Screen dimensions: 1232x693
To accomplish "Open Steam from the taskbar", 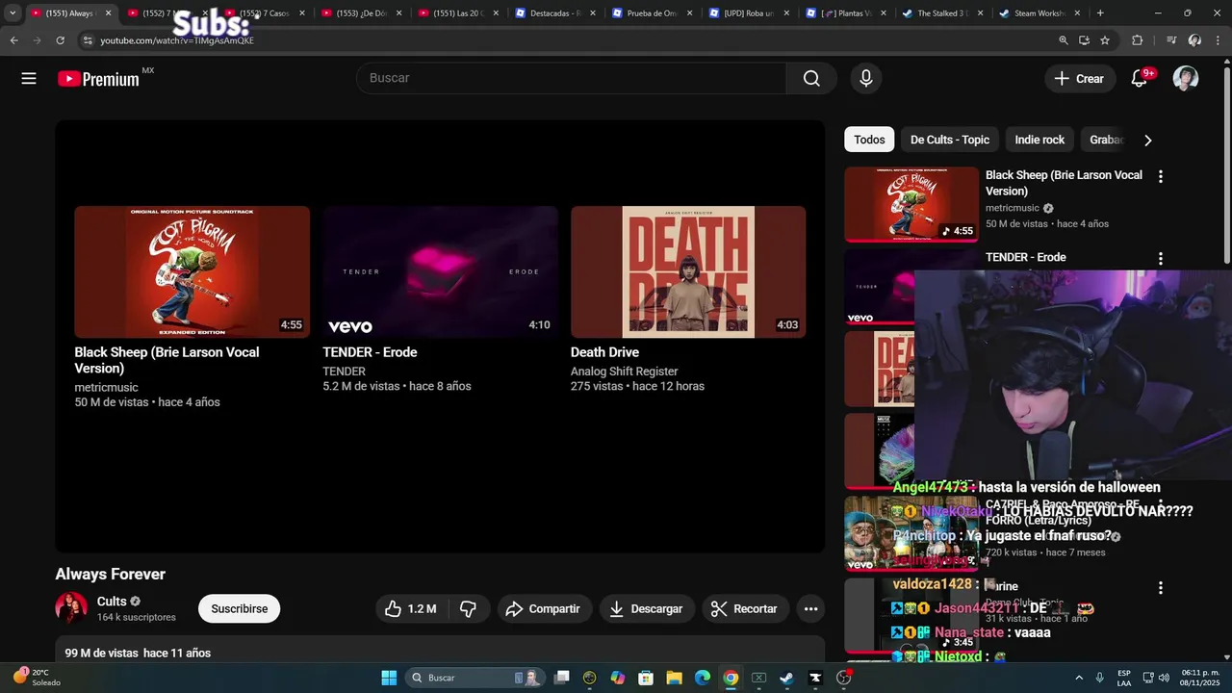I will point(786,678).
